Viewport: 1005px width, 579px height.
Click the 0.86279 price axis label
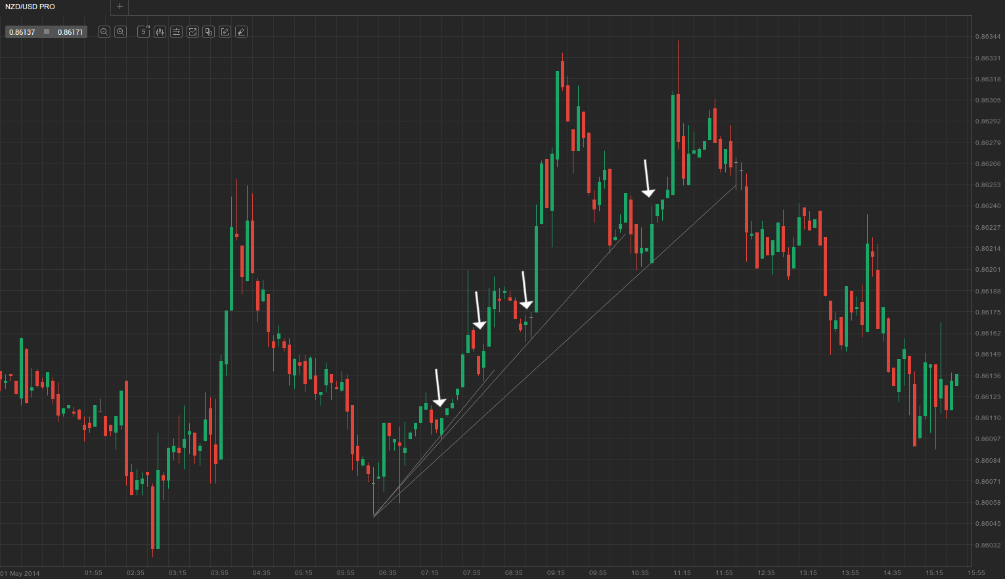[x=988, y=143]
